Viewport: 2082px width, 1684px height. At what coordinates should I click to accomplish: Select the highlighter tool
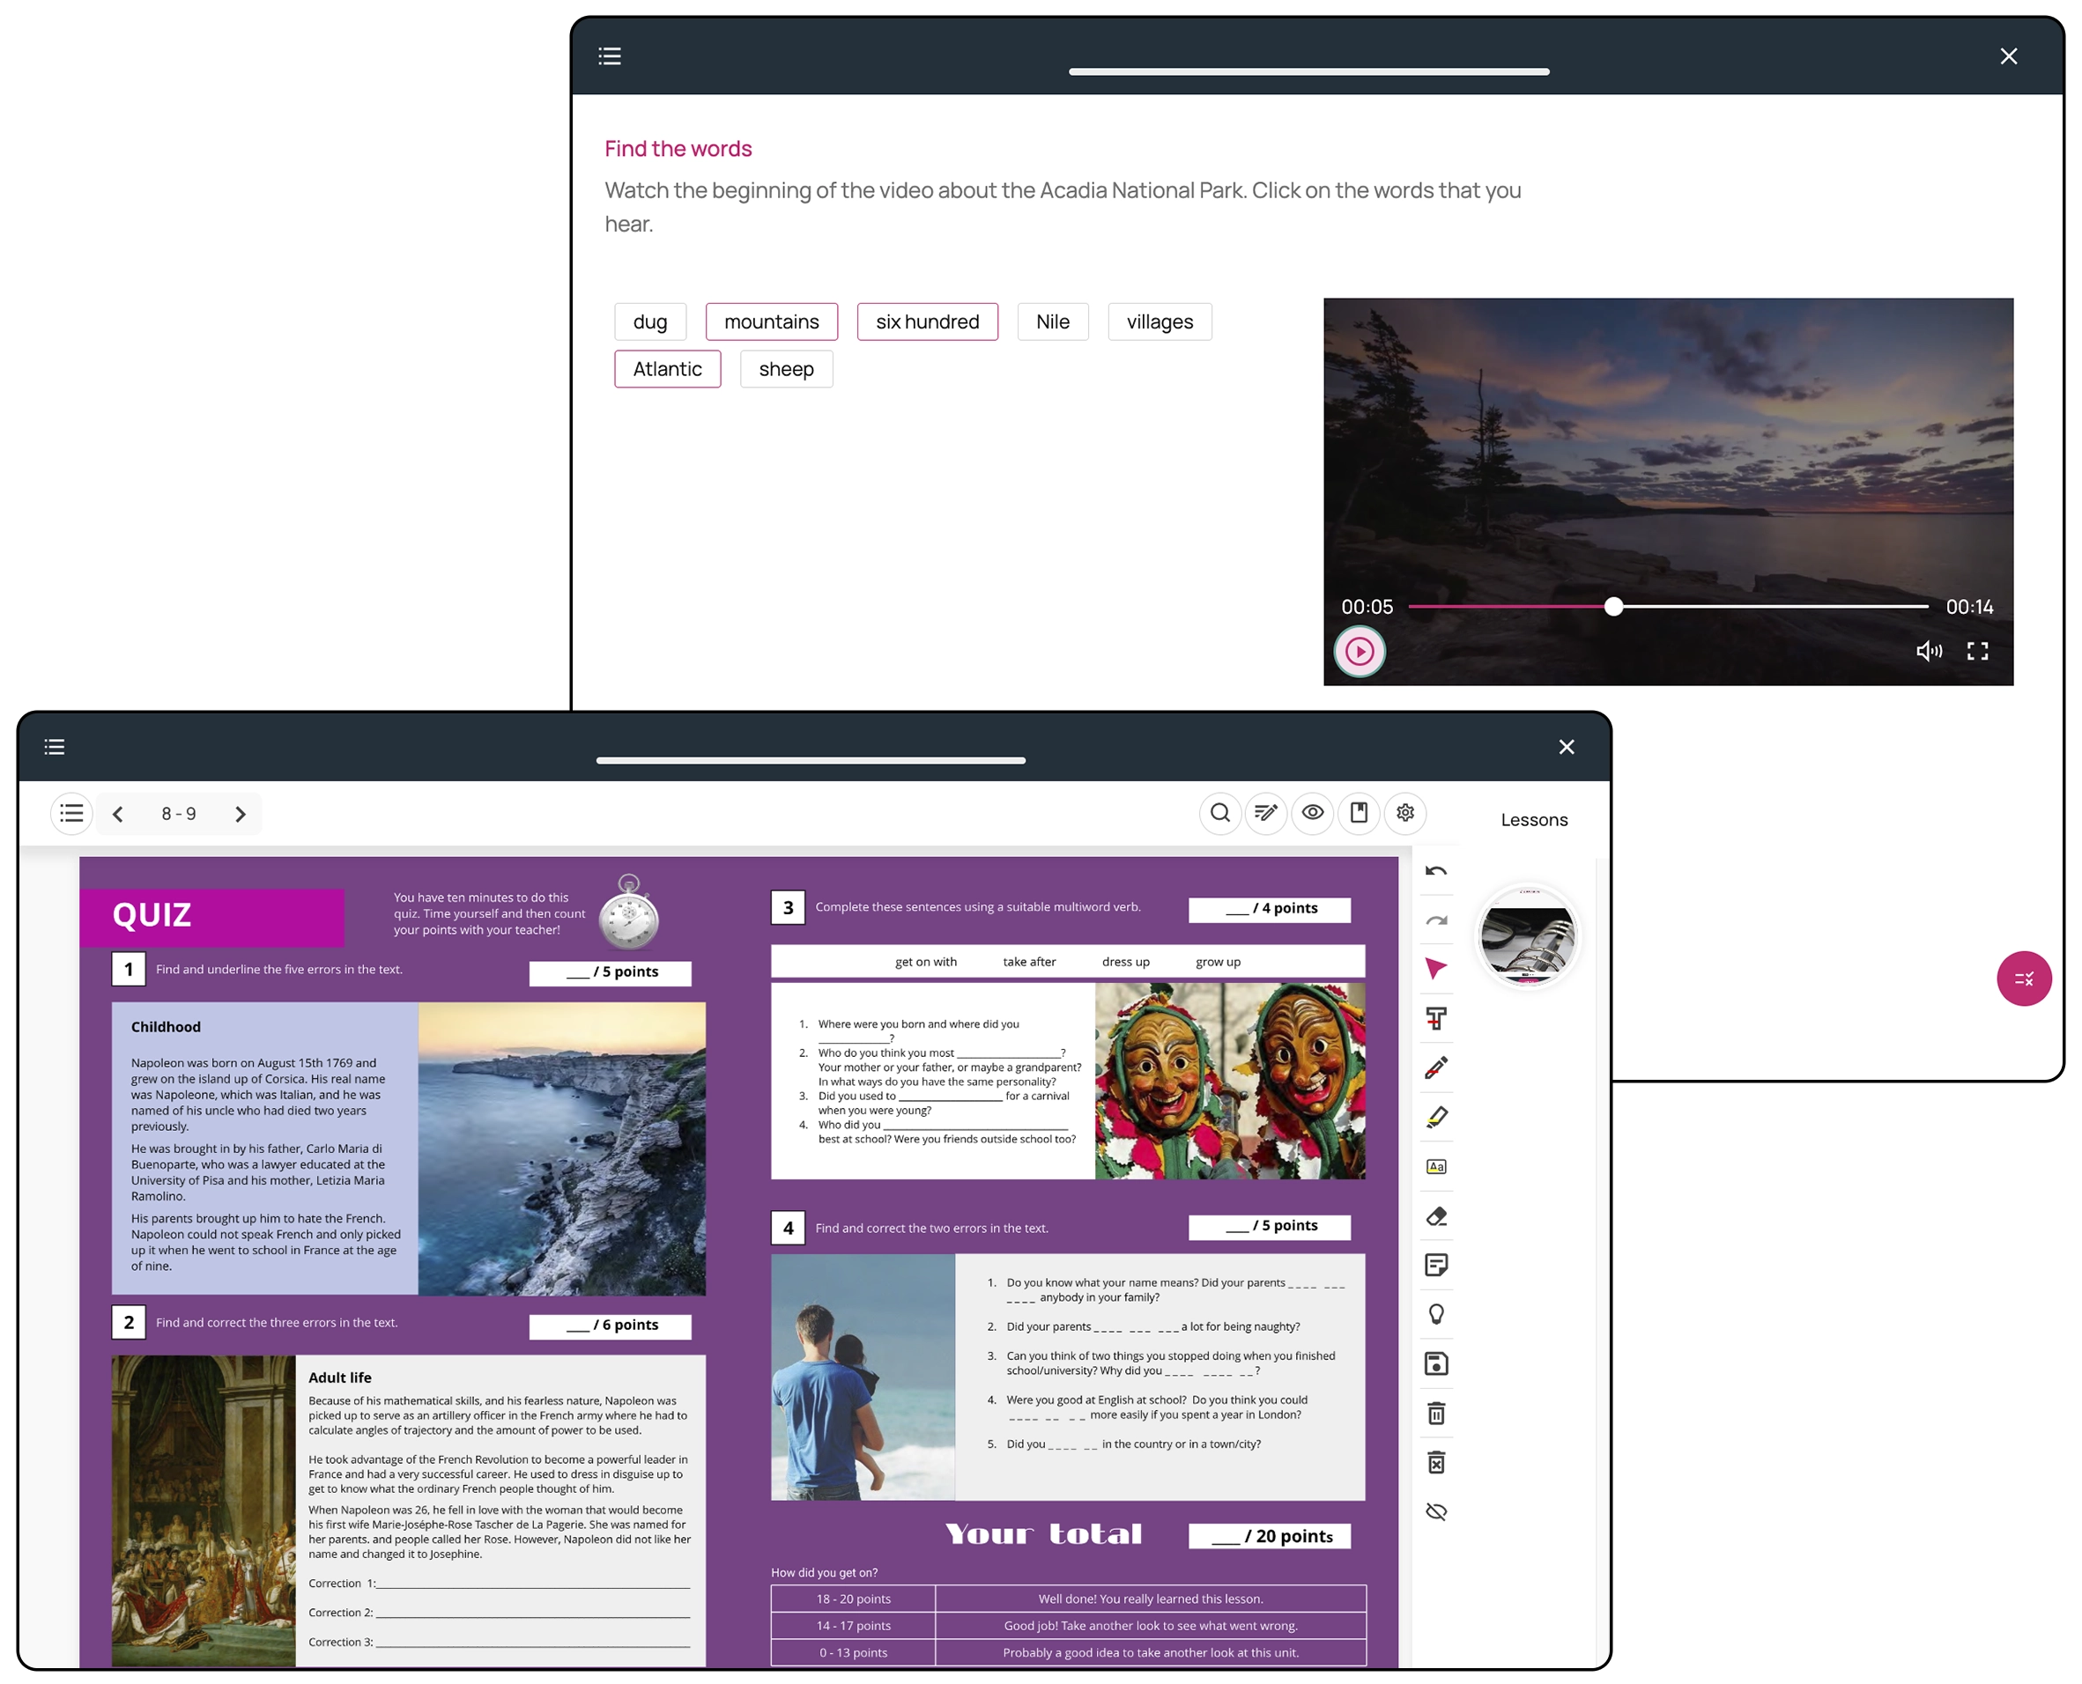[1437, 1118]
